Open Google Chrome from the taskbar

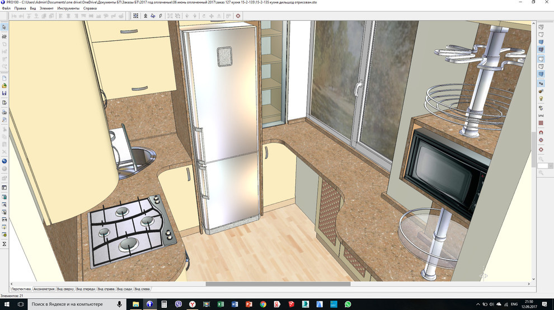tap(263, 304)
